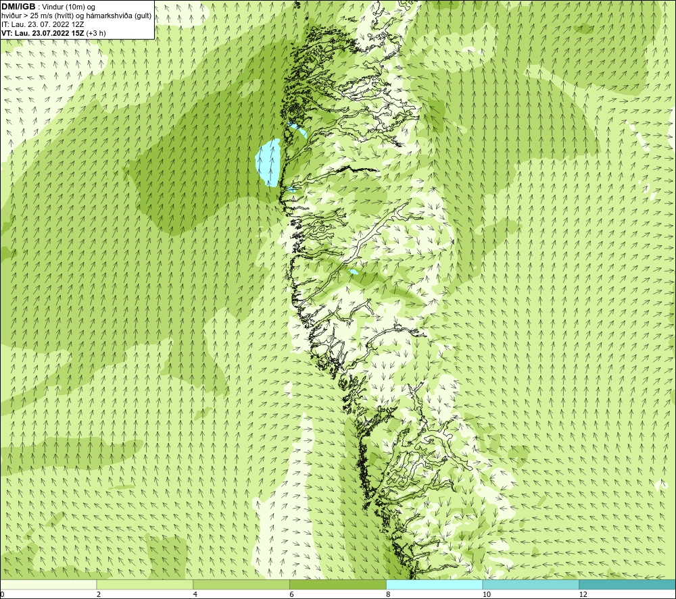Image resolution: width=676 pixels, height=599 pixels.
Task: Click the legend scale label 8
Action: 388,595
